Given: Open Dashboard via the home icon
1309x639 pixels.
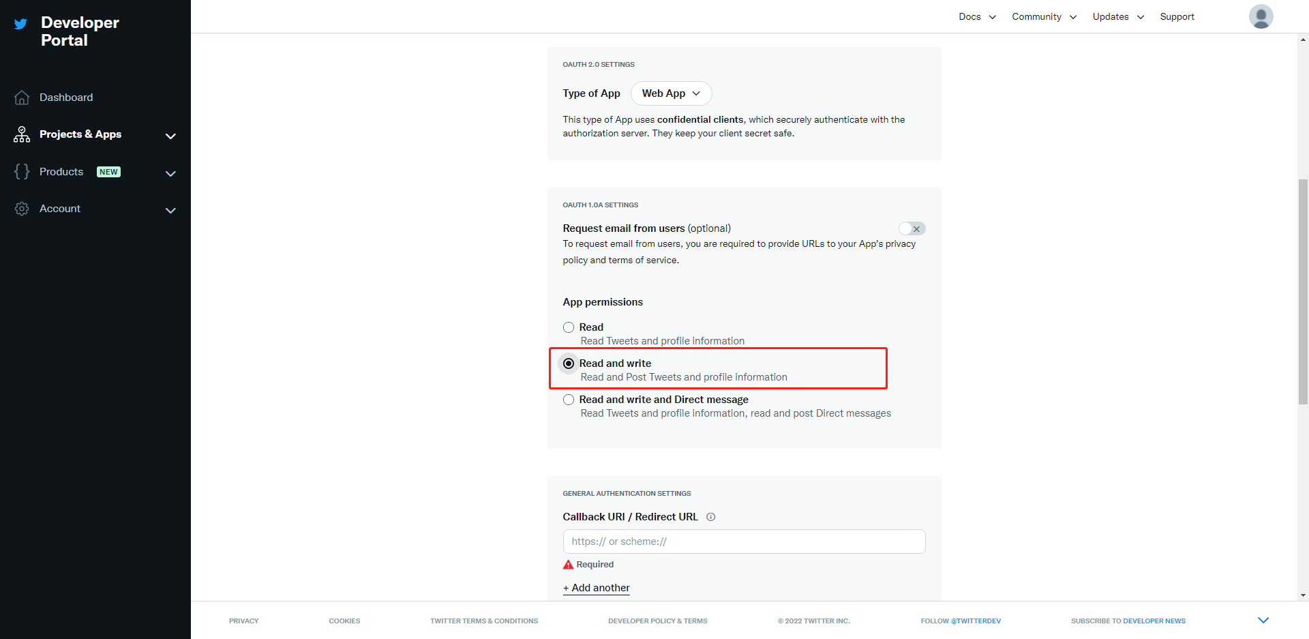Looking at the screenshot, I should pos(21,98).
